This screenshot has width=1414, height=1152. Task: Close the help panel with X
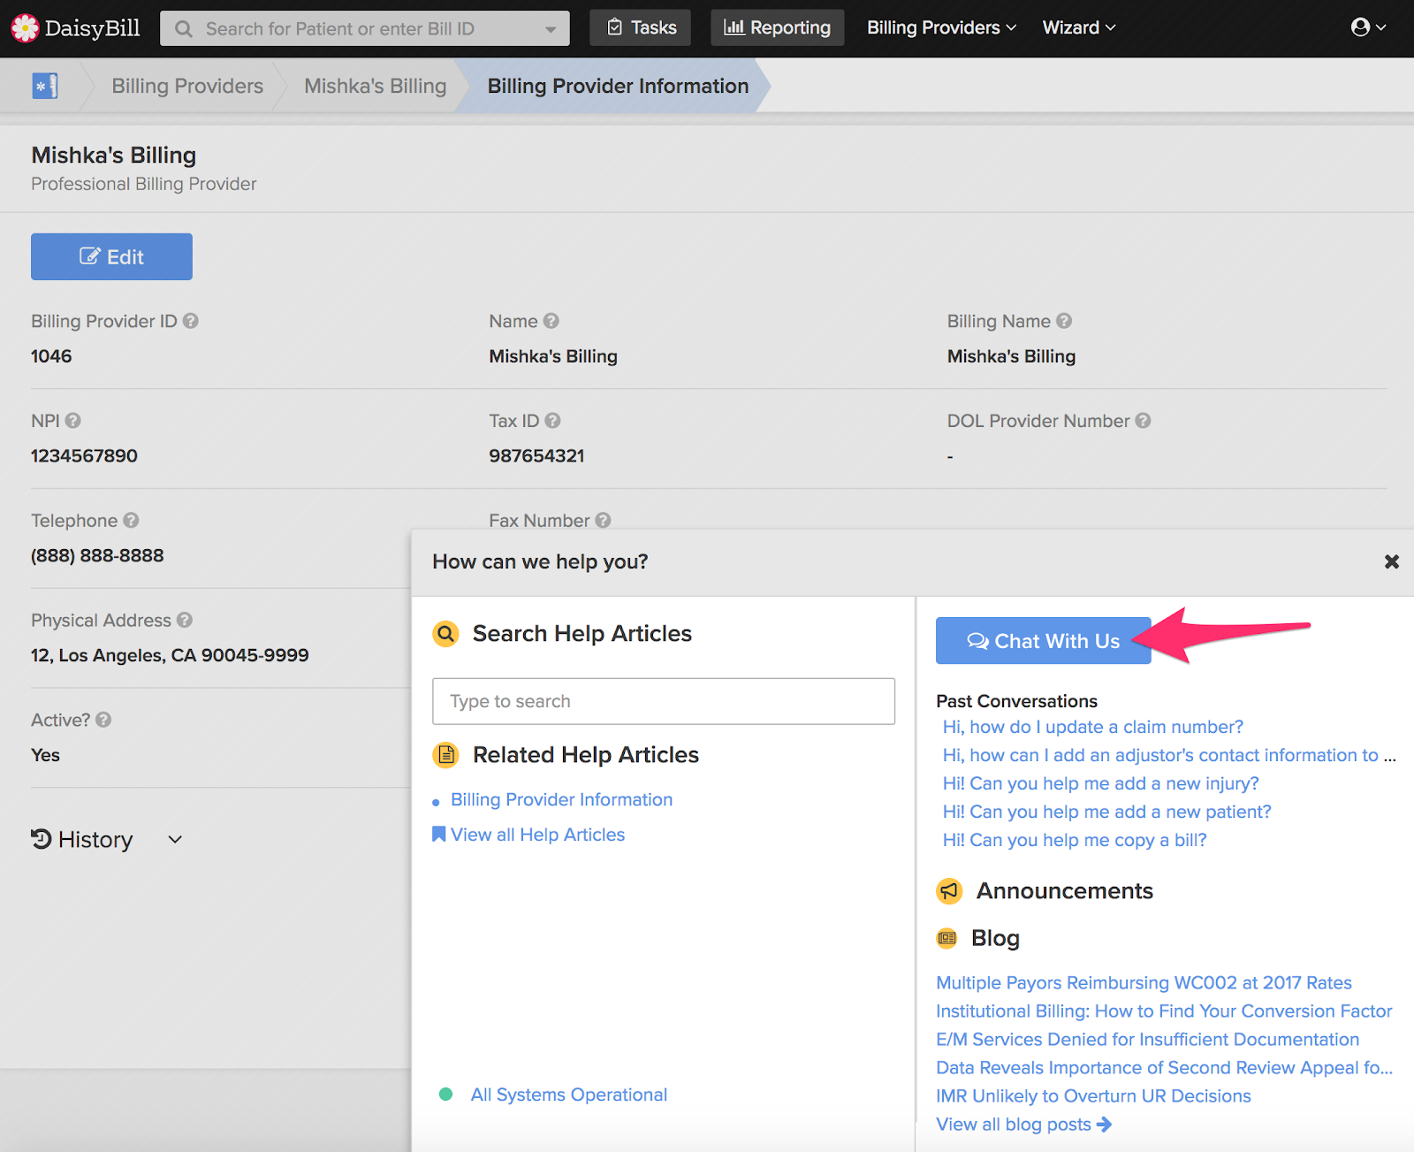coord(1392,561)
